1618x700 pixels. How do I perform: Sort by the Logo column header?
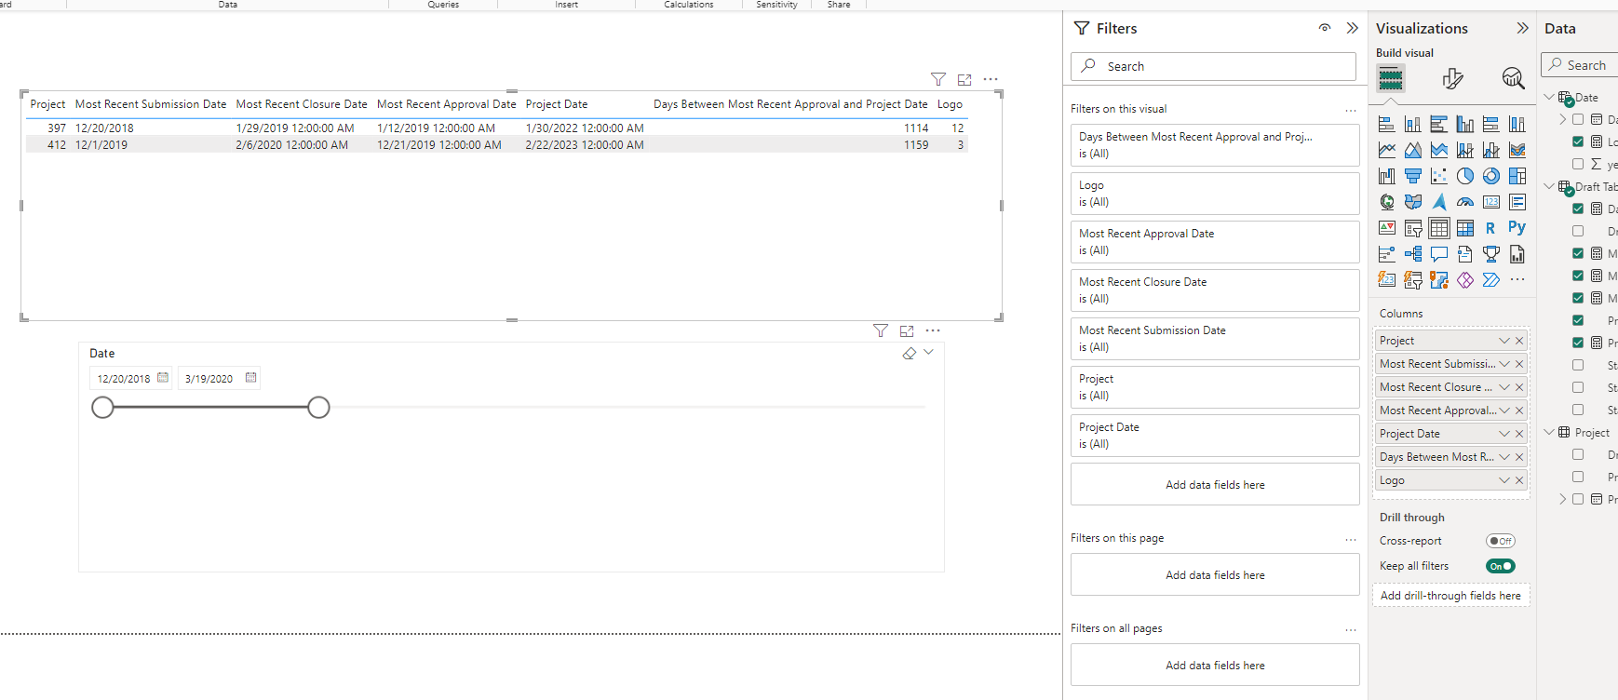[950, 104]
